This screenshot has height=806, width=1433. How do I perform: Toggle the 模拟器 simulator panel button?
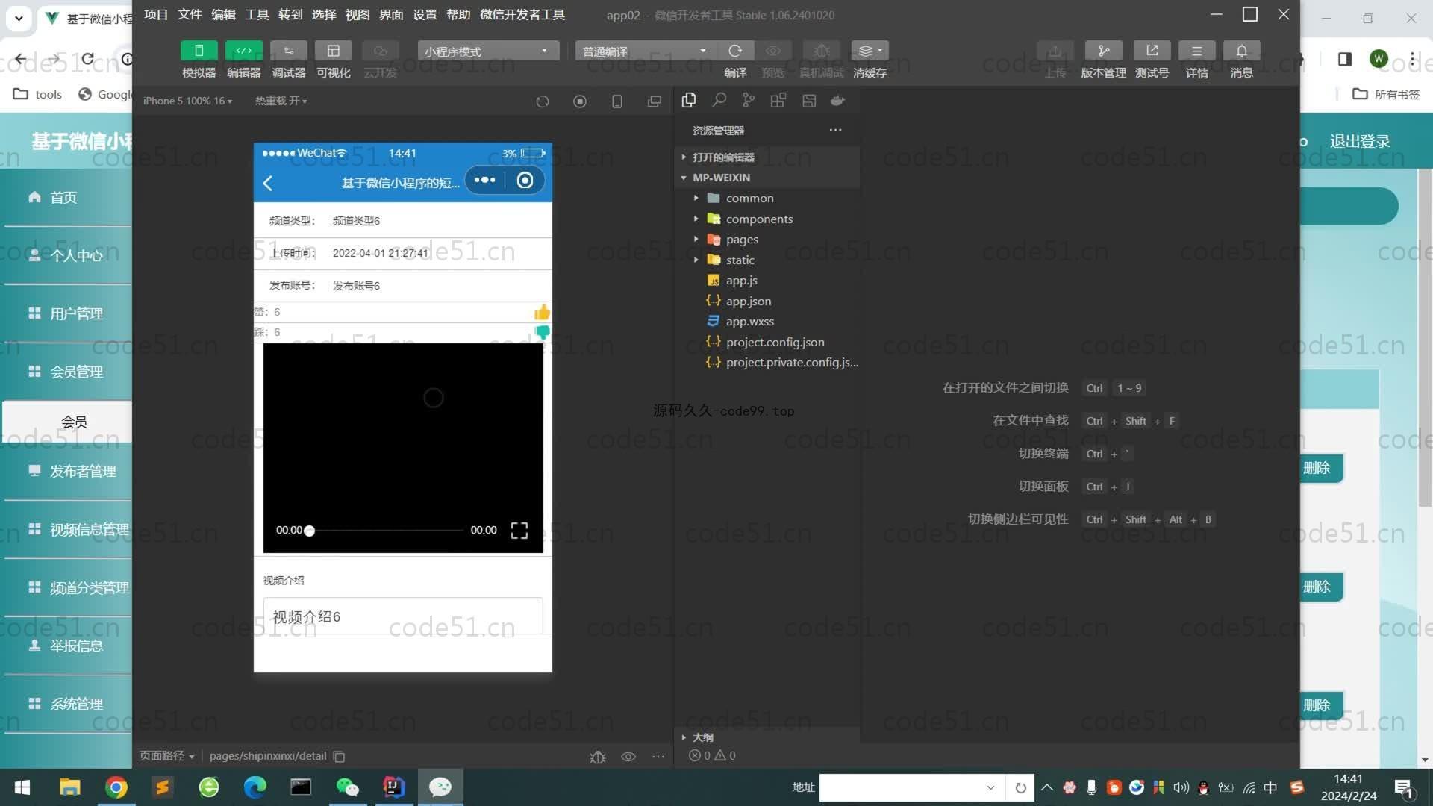199,51
